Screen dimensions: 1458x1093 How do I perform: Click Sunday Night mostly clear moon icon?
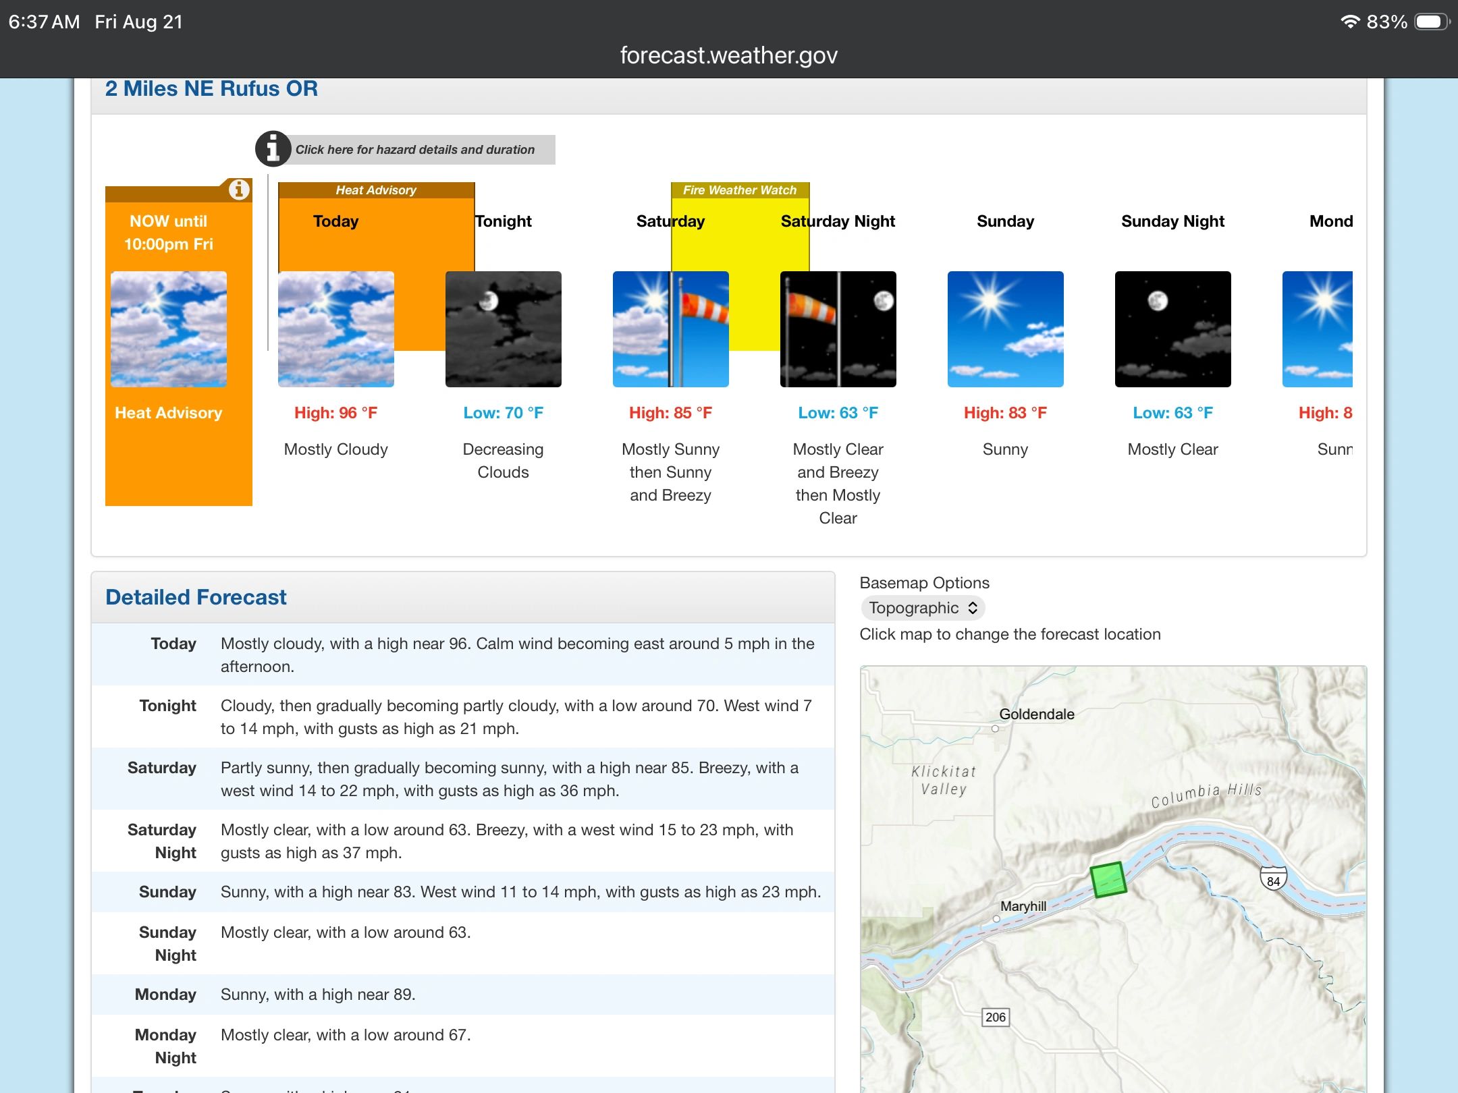point(1173,329)
